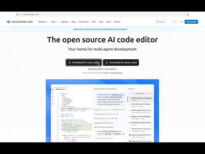Expand the Features dropdown menu
Image resolution: width=205 pixels, height=154 pixels.
(43, 22)
